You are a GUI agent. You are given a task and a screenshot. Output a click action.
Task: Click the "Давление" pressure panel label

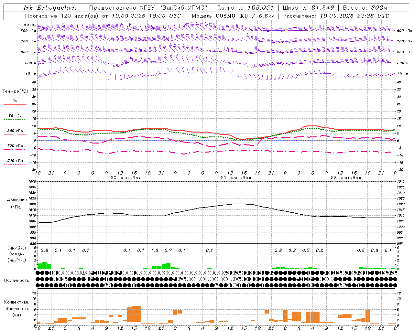tap(17, 200)
